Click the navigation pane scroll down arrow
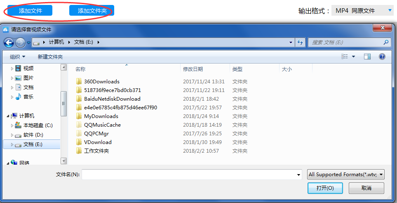Image resolution: width=397 pixels, height=203 pixels. coord(64,161)
